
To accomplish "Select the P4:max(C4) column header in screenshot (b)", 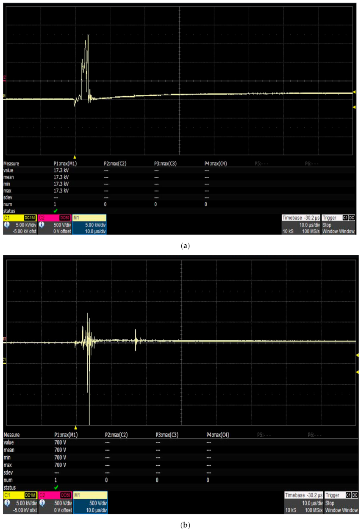I will click(218, 435).
